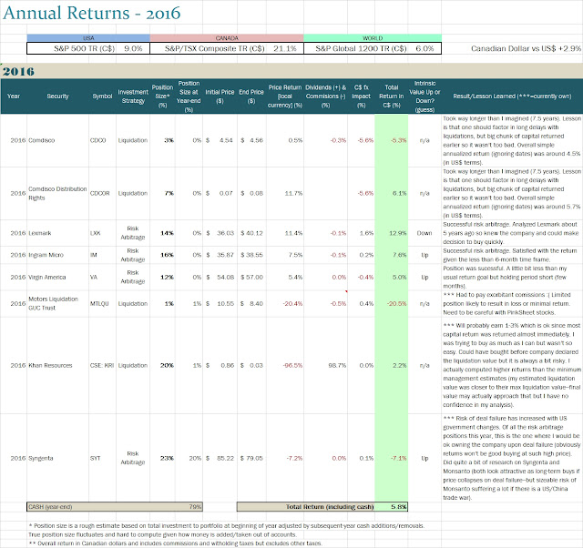
Task: Click the CASH (year-end) label
Action: click(50, 507)
